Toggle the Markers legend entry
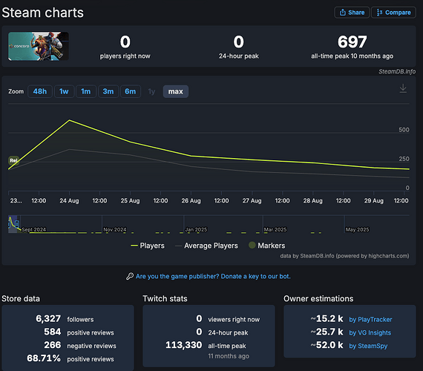Screen dimensions: 423x371 click(267, 246)
